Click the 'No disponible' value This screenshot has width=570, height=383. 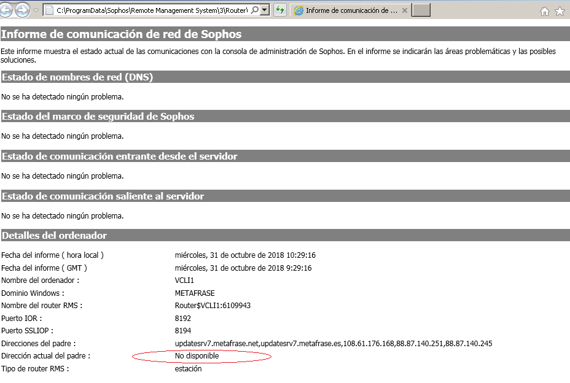point(197,356)
